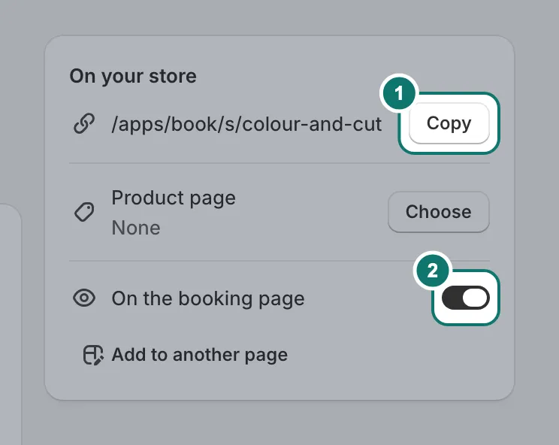Image resolution: width=559 pixels, height=445 pixels.
Task: Click the On the booking page label
Action: [x=208, y=298]
